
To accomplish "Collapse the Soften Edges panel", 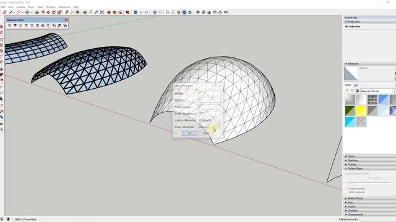I will (x=346, y=168).
